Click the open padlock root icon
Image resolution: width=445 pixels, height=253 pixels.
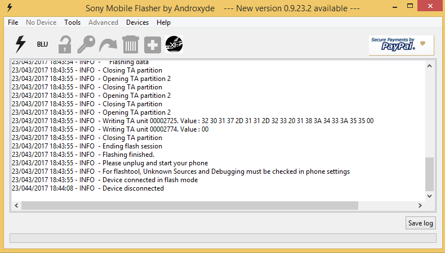[x=65, y=44]
